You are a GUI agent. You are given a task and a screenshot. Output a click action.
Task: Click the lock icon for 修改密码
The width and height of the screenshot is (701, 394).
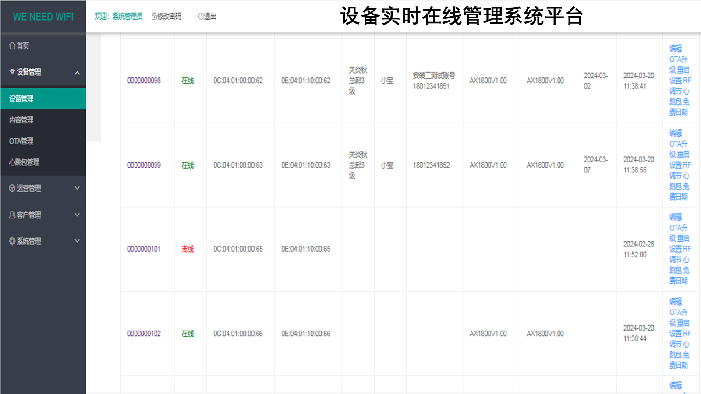(x=154, y=16)
